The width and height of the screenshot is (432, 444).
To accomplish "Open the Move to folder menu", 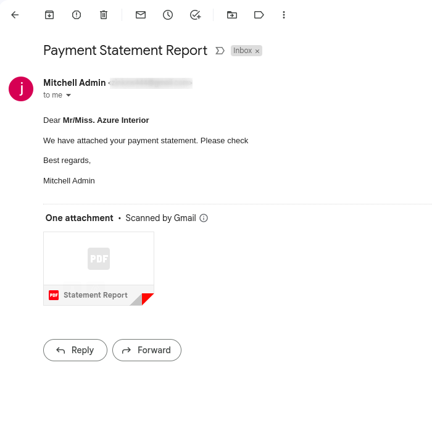I will coord(232,15).
